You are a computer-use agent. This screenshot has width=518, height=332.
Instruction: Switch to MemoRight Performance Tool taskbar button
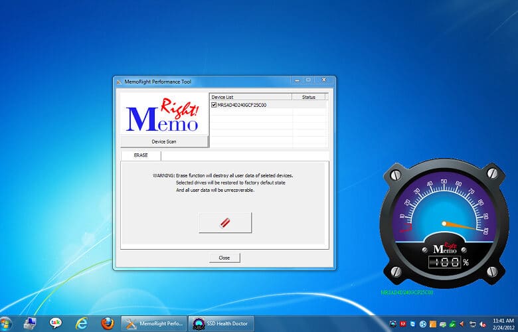point(154,324)
